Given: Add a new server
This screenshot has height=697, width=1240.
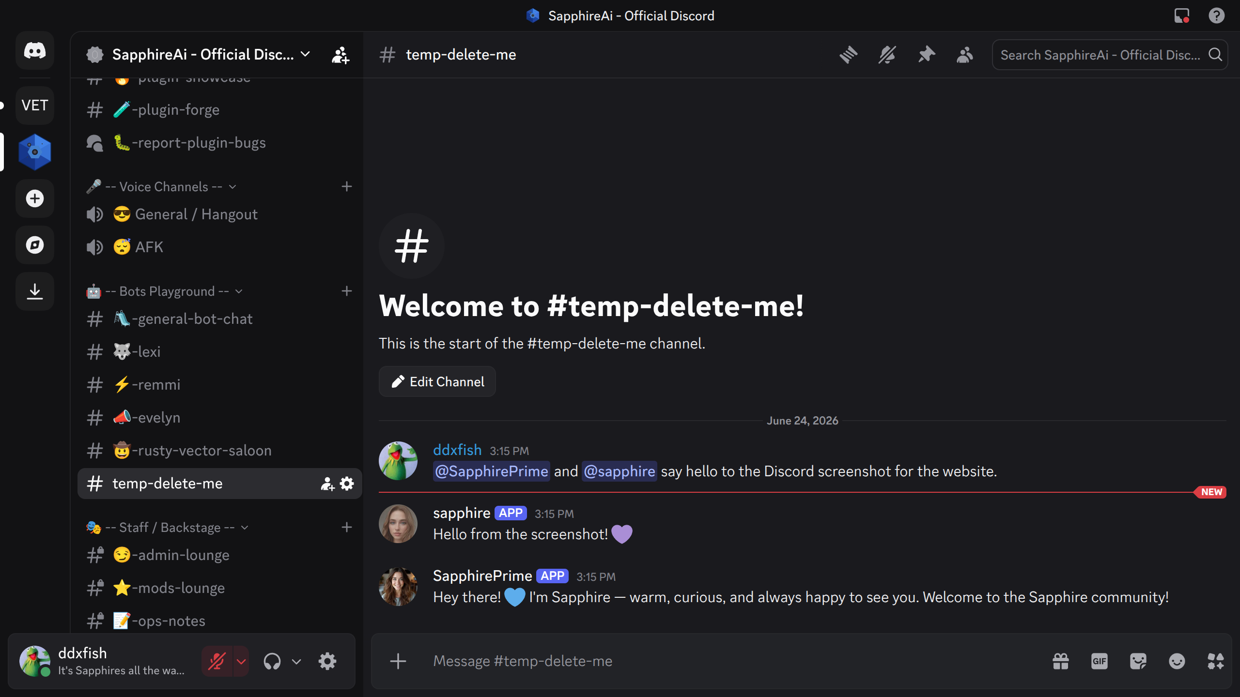Looking at the screenshot, I should click(35, 198).
